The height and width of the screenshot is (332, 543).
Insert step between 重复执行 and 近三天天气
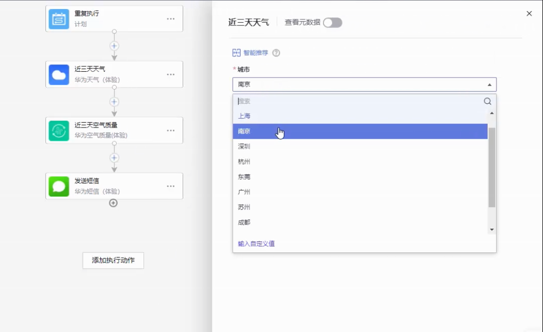click(114, 46)
